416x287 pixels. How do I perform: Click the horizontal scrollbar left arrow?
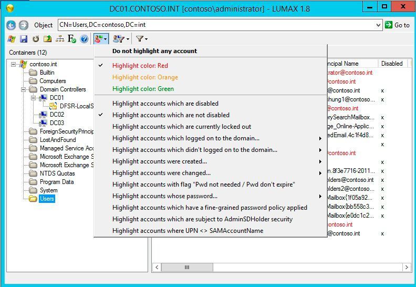click(157, 267)
